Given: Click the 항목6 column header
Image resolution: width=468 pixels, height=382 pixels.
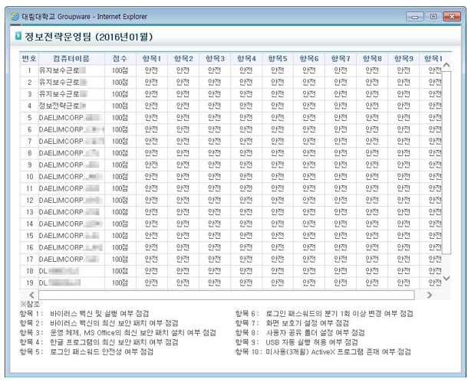Looking at the screenshot, I should [309, 58].
